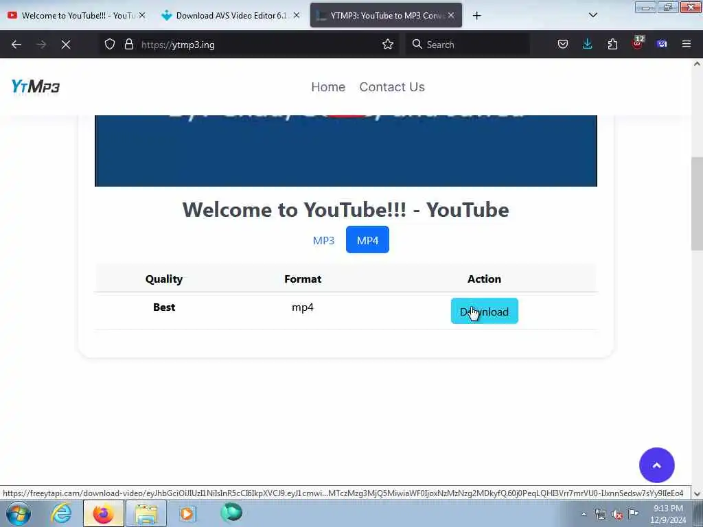Image resolution: width=703 pixels, height=527 pixels.
Task: Click the network tray icon
Action: click(x=600, y=514)
